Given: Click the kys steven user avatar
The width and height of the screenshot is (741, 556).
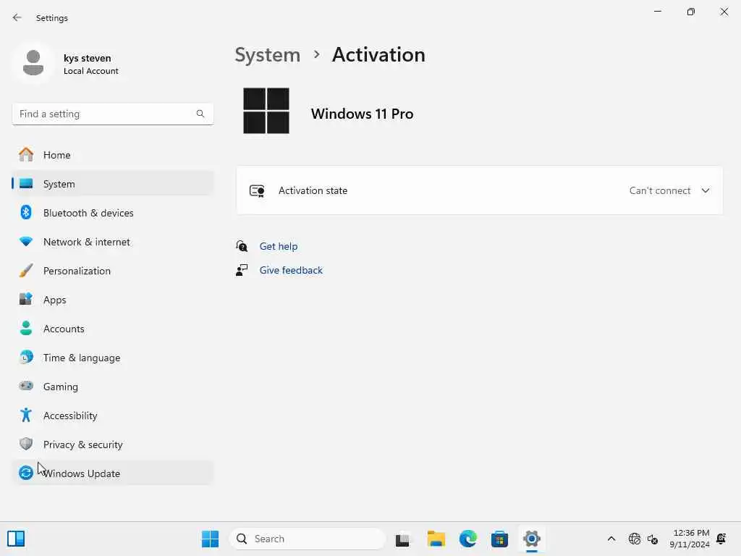Looking at the screenshot, I should pyautogui.click(x=33, y=63).
